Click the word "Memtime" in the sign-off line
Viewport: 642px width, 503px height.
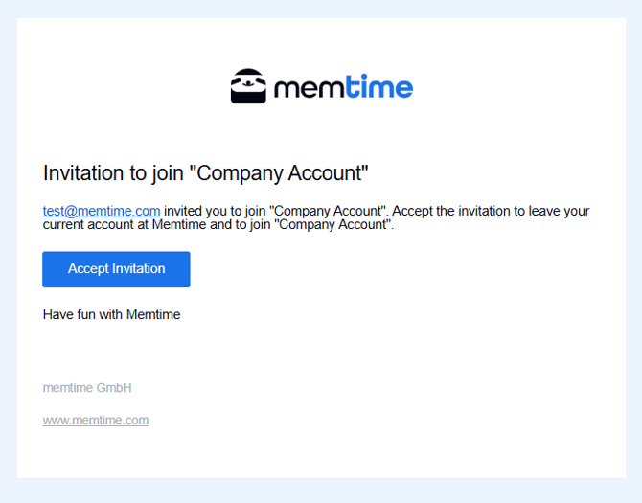(x=153, y=314)
